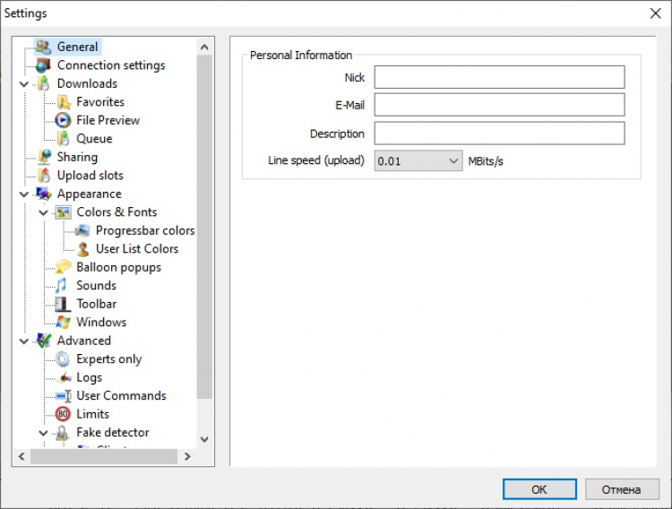Collapse the Downloads tree node

pyautogui.click(x=24, y=84)
